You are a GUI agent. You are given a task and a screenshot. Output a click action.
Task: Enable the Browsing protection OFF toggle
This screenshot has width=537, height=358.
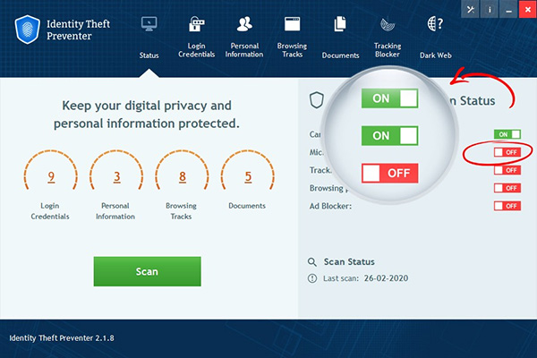(507, 188)
